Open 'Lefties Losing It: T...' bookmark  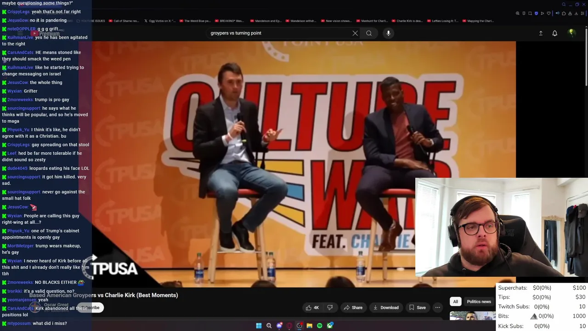(442, 21)
